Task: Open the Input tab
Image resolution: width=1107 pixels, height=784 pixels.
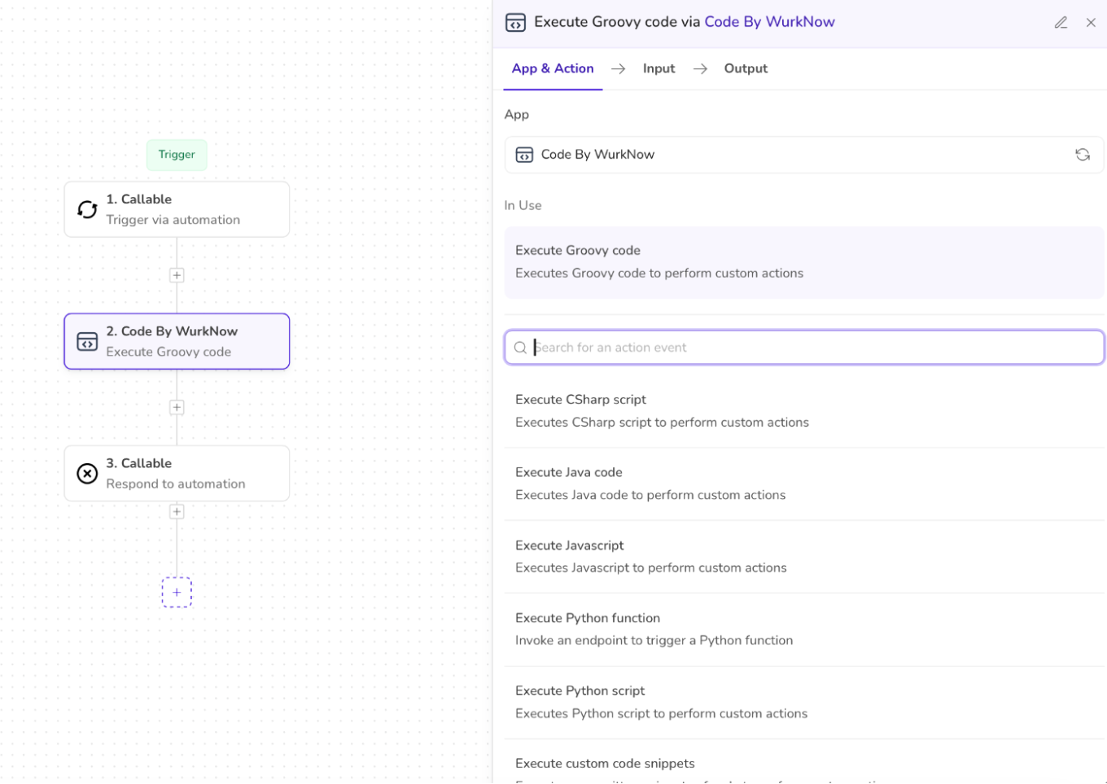Action: 659,68
